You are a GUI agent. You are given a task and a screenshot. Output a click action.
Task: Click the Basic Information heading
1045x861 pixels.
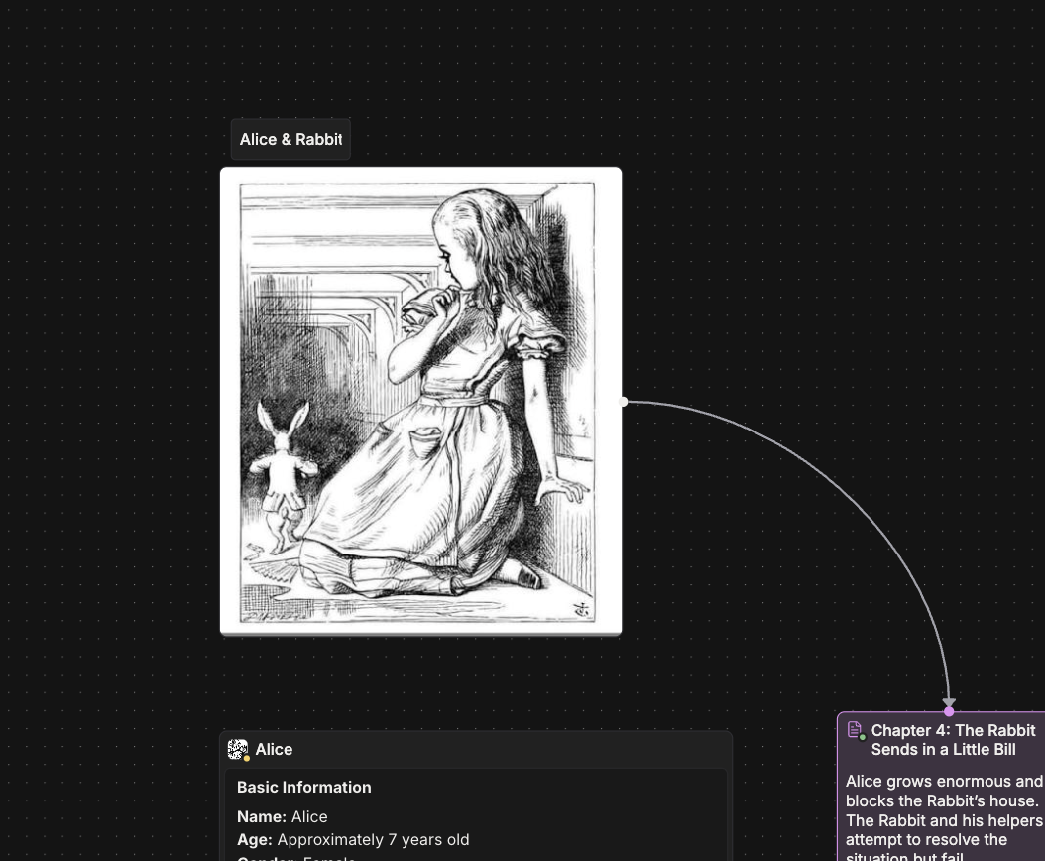(304, 787)
